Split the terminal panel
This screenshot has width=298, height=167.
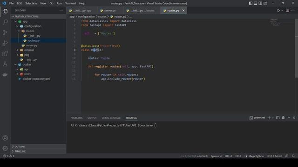point(278,118)
